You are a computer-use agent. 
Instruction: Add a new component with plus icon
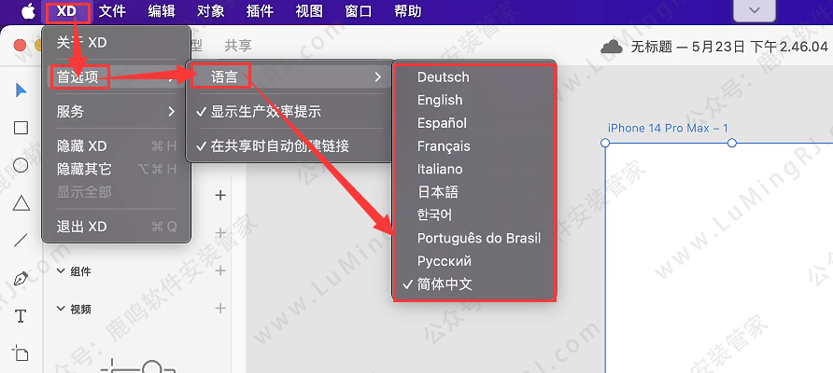tap(220, 271)
